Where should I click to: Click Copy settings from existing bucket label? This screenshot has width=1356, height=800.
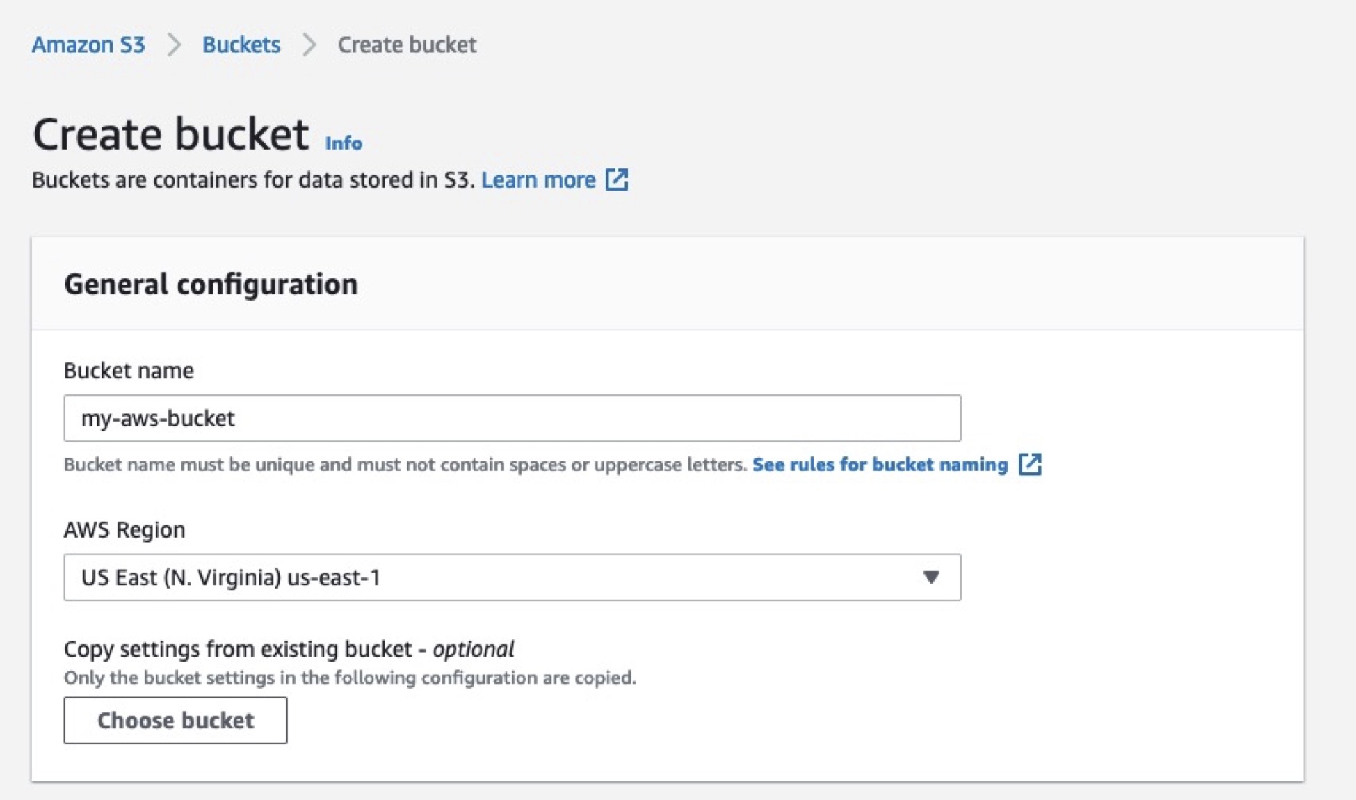click(289, 648)
